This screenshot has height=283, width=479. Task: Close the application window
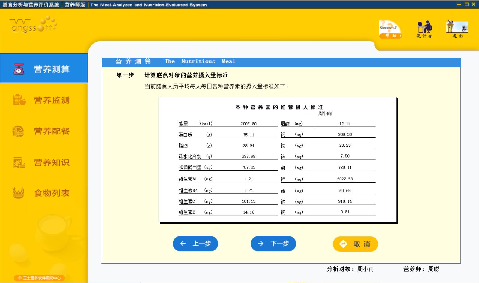click(x=474, y=4)
